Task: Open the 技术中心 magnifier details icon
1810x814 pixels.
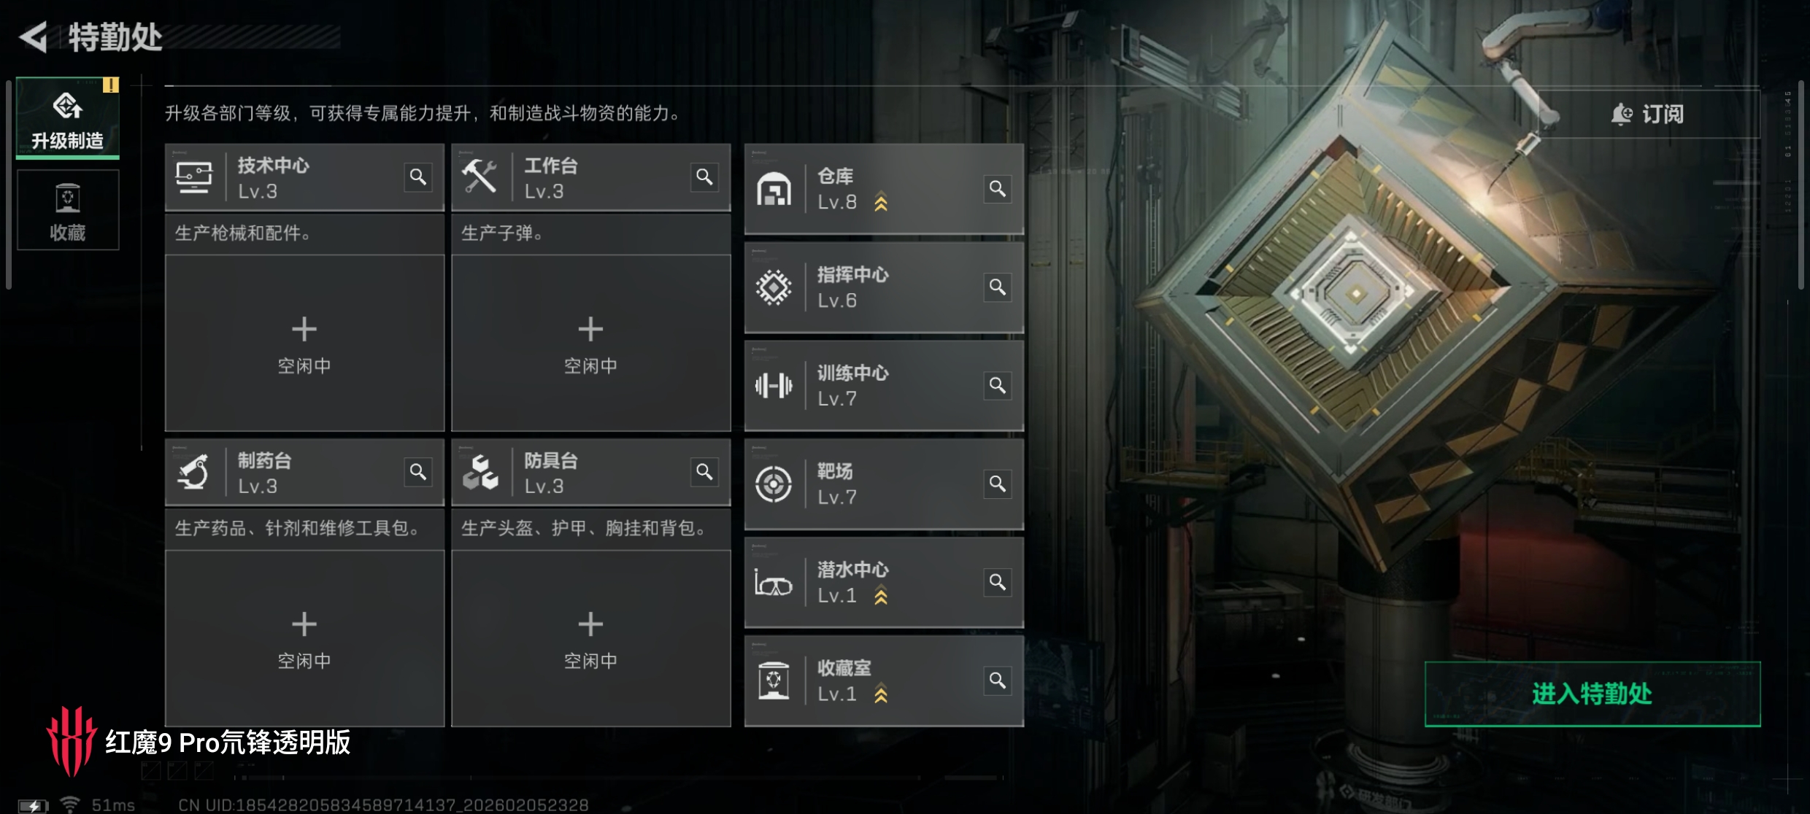Action: tap(418, 177)
